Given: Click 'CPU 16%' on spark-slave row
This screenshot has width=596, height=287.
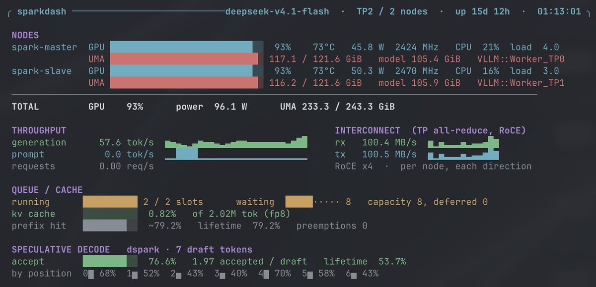Looking at the screenshot, I should coord(477,71).
